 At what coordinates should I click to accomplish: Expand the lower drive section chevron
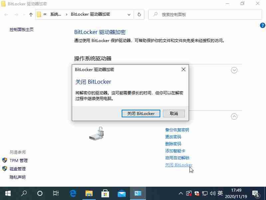coord(234,116)
